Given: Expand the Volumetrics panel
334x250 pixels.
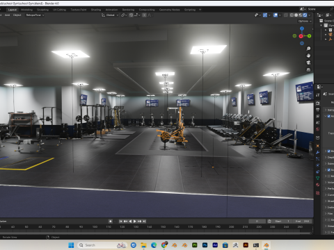Looking at the screenshot, I should click(x=326, y=183).
